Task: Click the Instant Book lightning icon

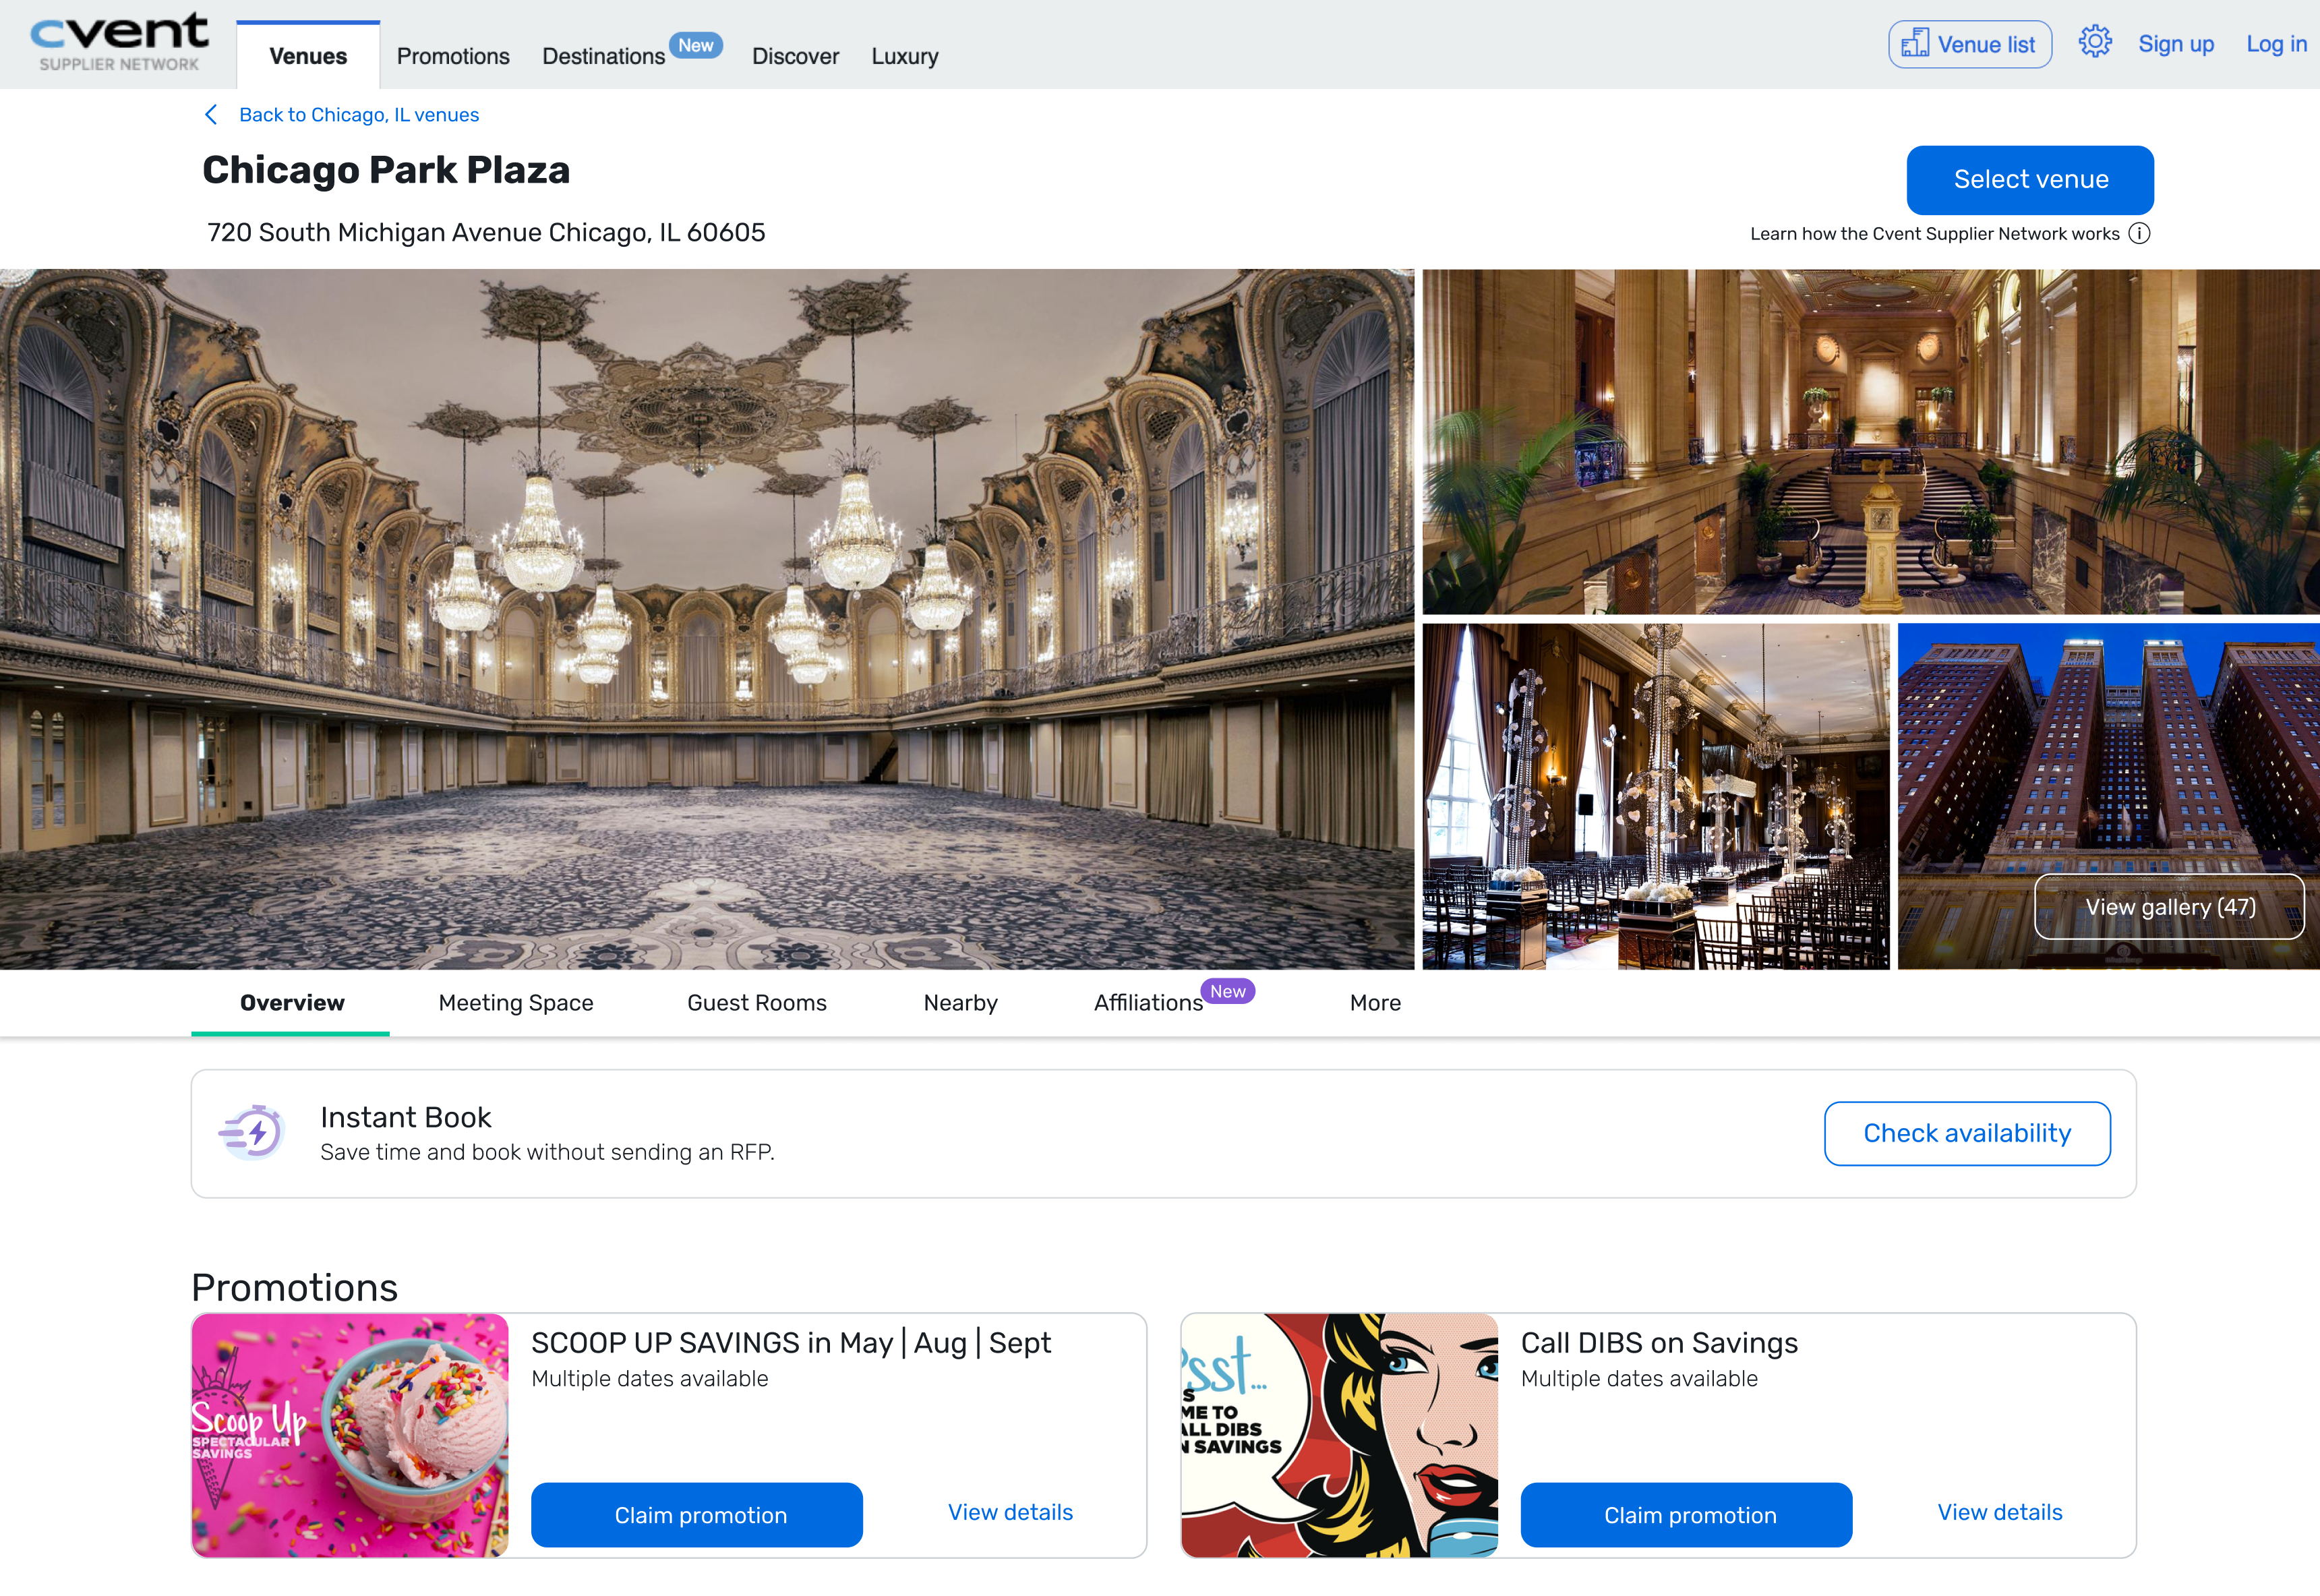Action: pyautogui.click(x=252, y=1133)
